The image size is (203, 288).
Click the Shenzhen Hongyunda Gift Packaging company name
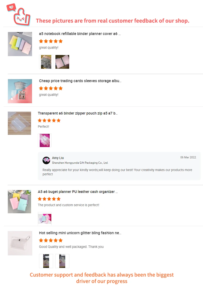tap(80, 163)
